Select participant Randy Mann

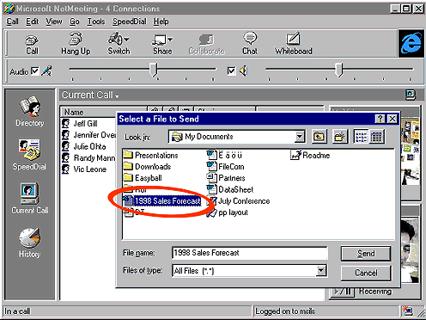tap(88, 158)
